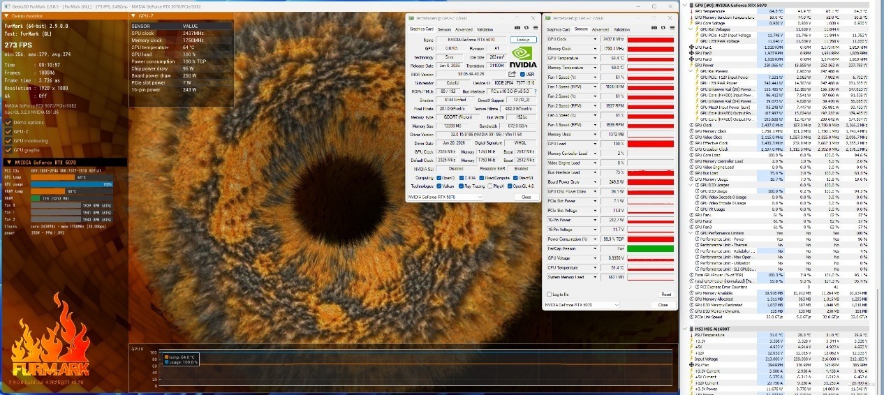
Task: Toggle GPU monitoring checkbox in FurMark
Action: pos(8,140)
